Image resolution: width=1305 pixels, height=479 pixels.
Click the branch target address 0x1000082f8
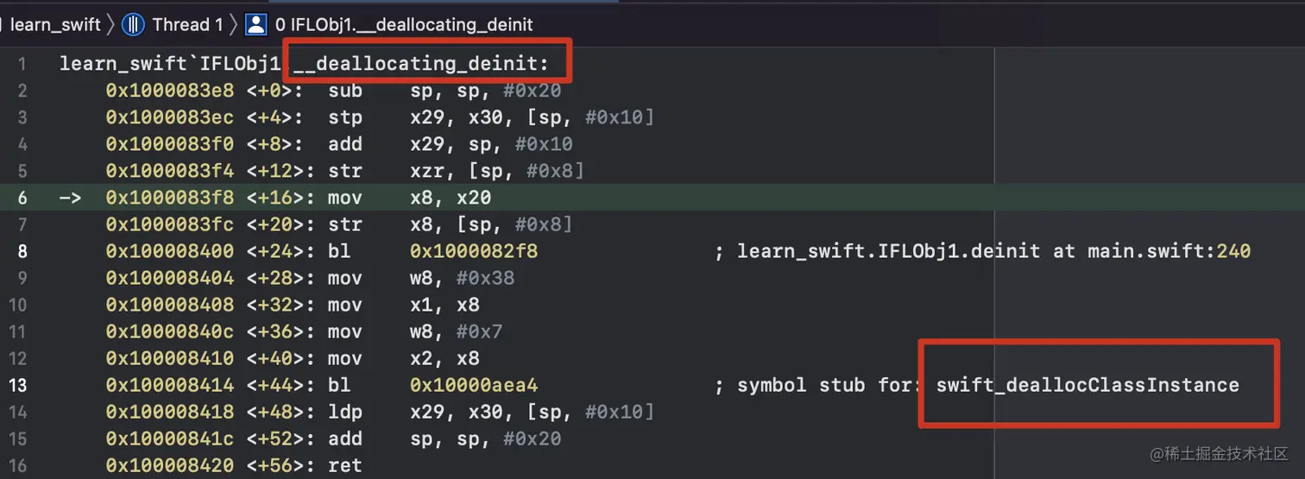pyautogui.click(x=474, y=251)
